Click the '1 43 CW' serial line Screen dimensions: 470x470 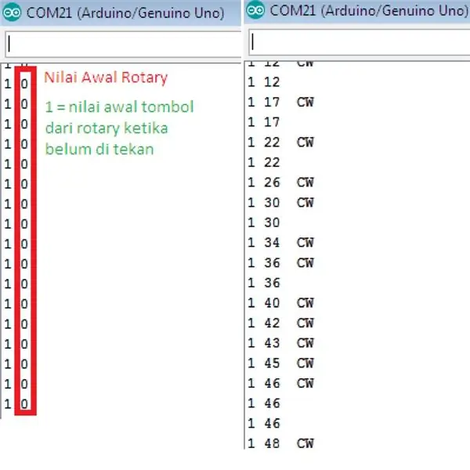(x=281, y=343)
